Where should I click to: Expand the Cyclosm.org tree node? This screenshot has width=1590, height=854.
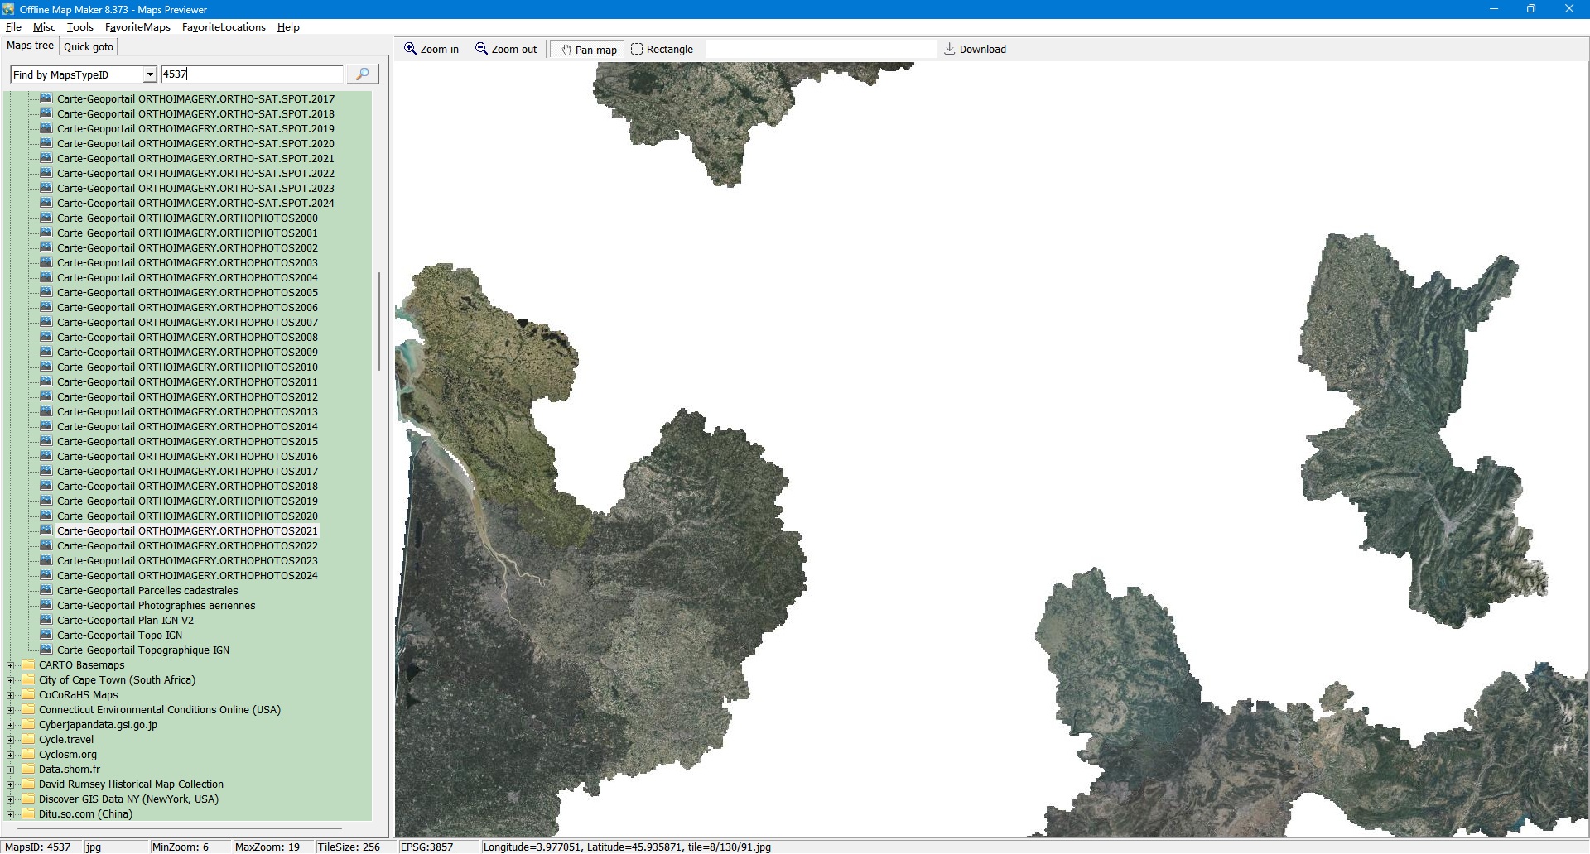tap(11, 755)
